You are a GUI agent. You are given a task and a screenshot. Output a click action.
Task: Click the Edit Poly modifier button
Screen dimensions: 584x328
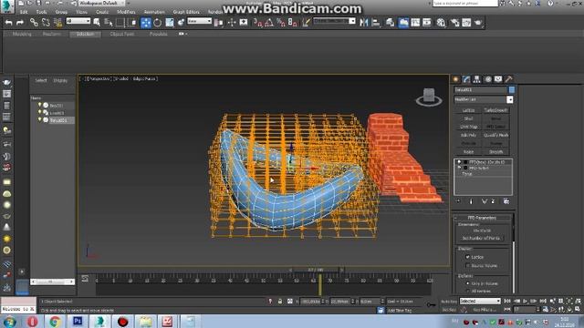[x=468, y=136]
